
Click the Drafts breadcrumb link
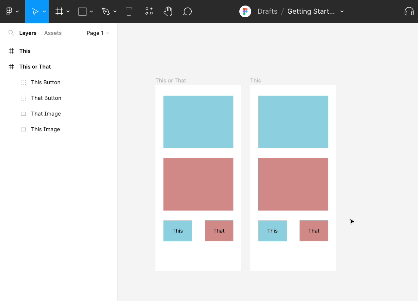coord(267,11)
